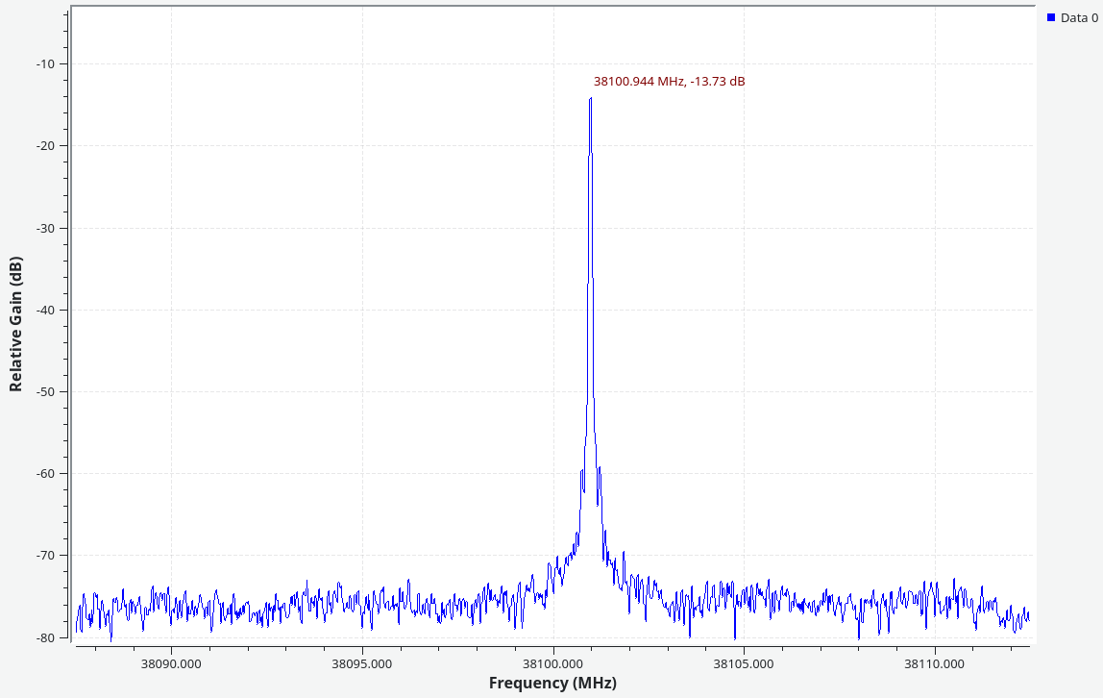Click the top of the signal peak
This screenshot has width=1103, height=698.
[x=590, y=99]
